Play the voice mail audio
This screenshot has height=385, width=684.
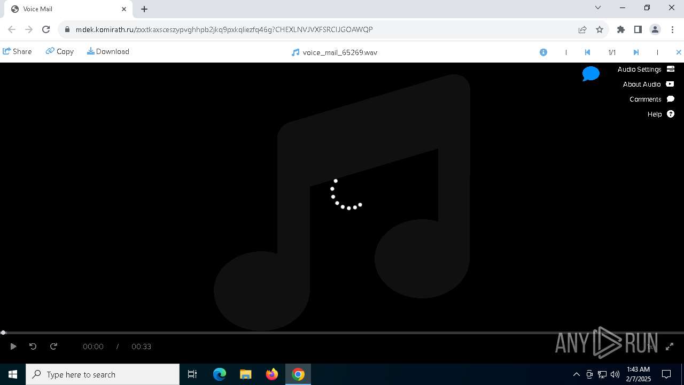(13, 346)
